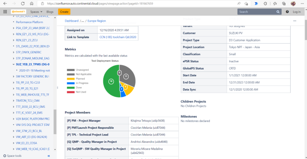307x159 pixels.
Task: Click the green Done pie slice
Action: (111, 81)
